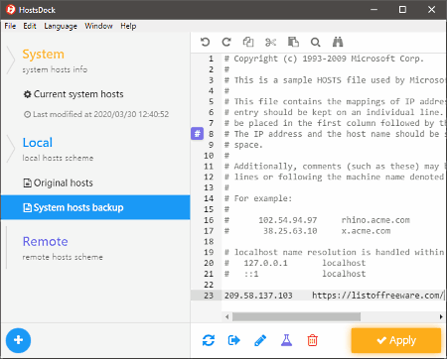The width and height of the screenshot is (447, 359).
Task: Click the 'local hosts scheme' subtitle
Action: click(58, 158)
